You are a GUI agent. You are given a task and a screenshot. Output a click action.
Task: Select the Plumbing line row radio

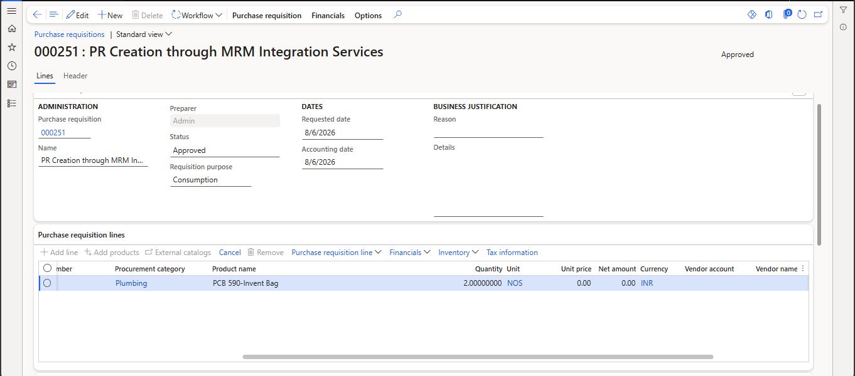coord(47,283)
